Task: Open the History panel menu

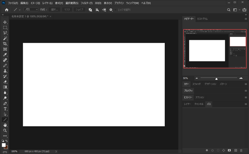Action: [x=246, y=98]
